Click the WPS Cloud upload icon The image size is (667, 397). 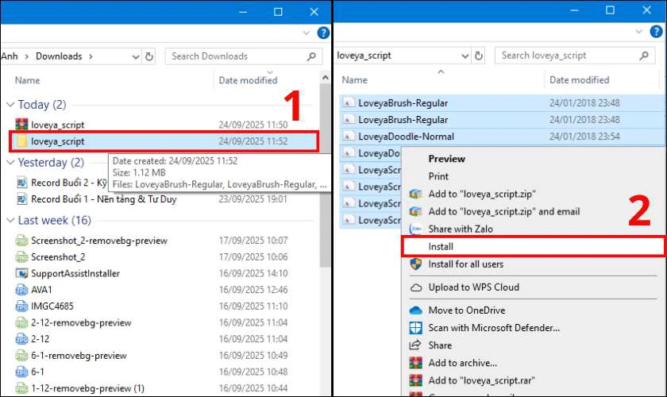click(415, 287)
